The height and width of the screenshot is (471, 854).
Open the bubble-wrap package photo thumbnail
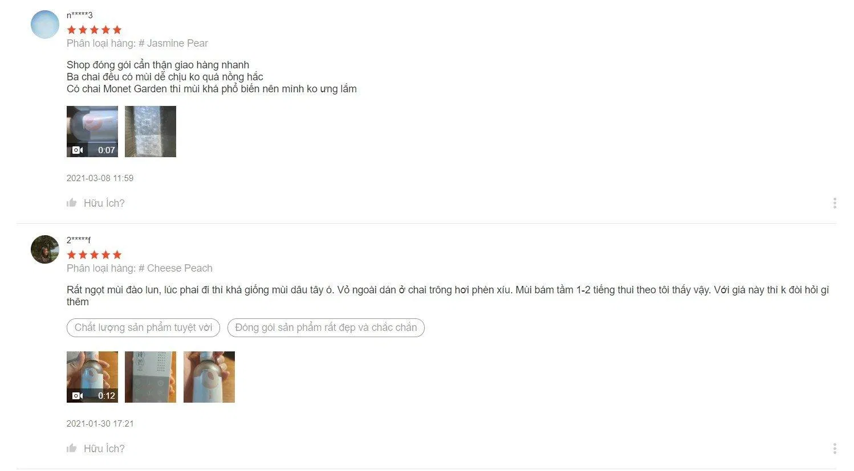(x=151, y=132)
